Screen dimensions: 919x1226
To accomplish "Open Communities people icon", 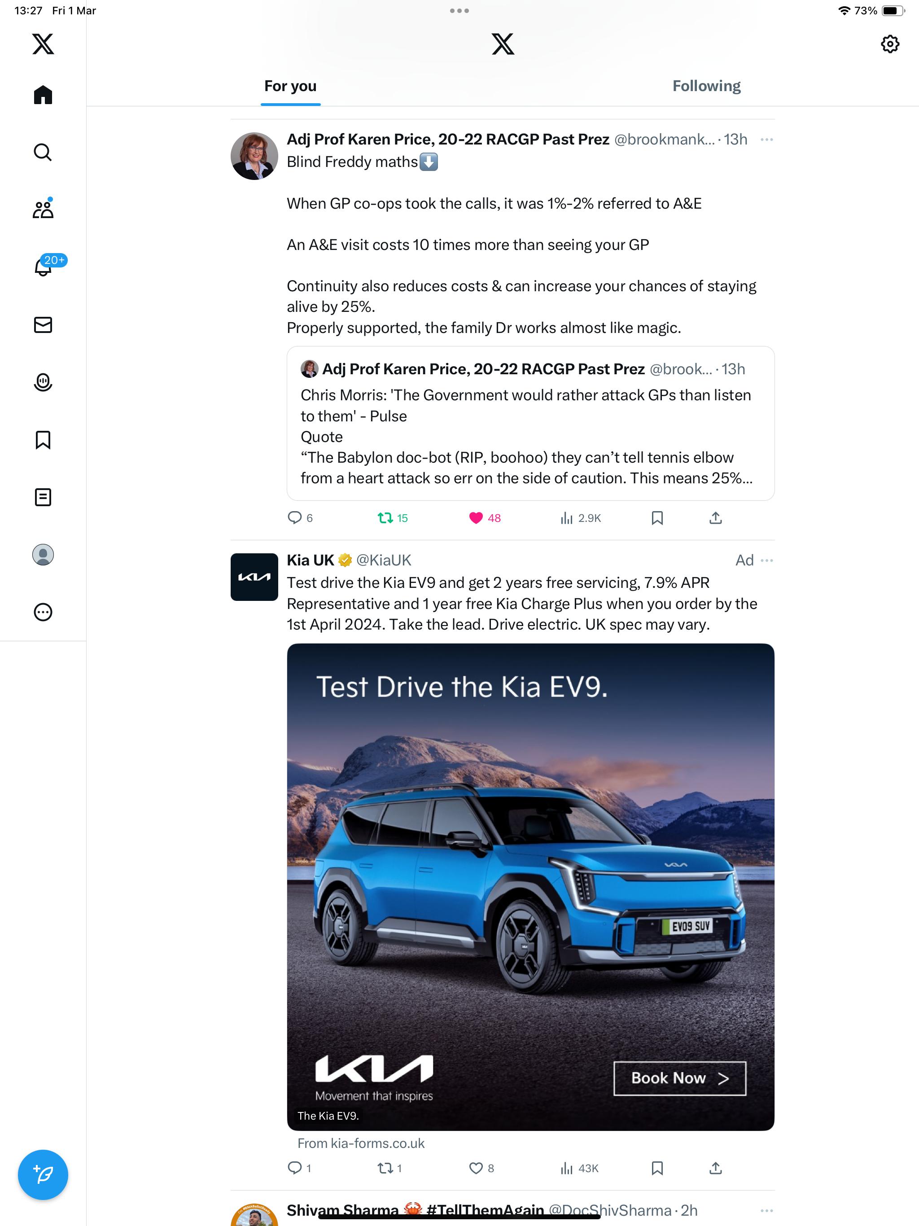I will [43, 209].
